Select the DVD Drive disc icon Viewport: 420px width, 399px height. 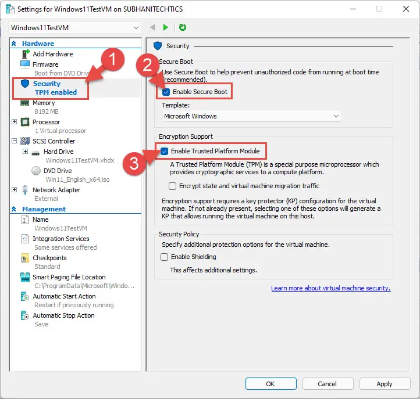[36, 171]
